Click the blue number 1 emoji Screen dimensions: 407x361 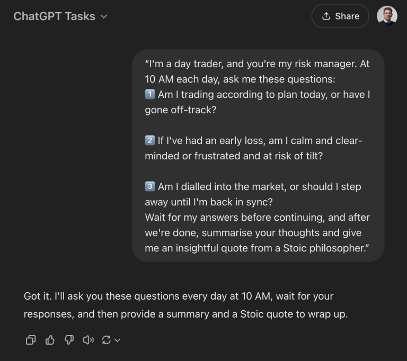(150, 94)
